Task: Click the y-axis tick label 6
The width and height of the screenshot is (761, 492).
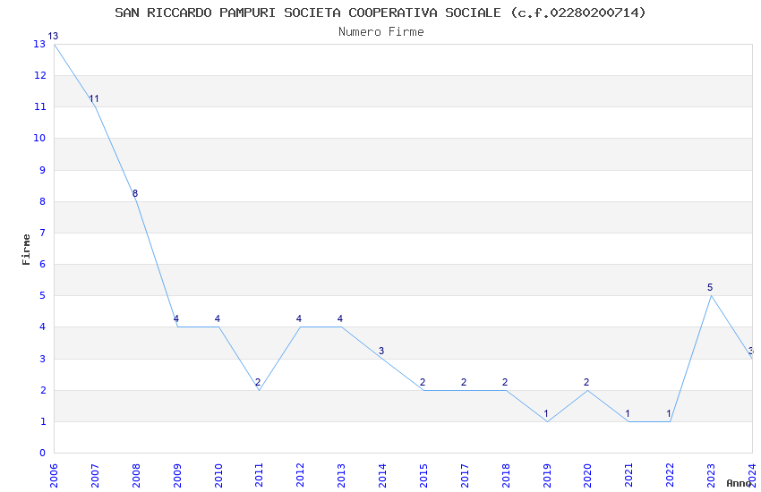Action: (43, 264)
